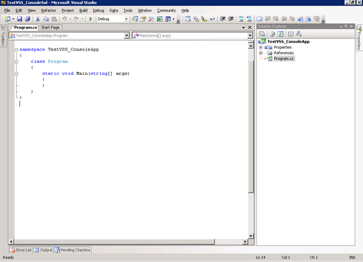Decrease line indent via toolbar icon

click(223, 19)
